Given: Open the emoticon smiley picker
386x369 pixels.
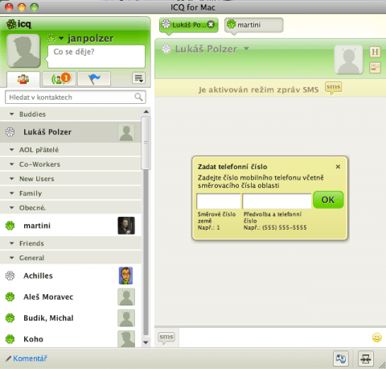Looking at the screenshot, I should point(376,338).
